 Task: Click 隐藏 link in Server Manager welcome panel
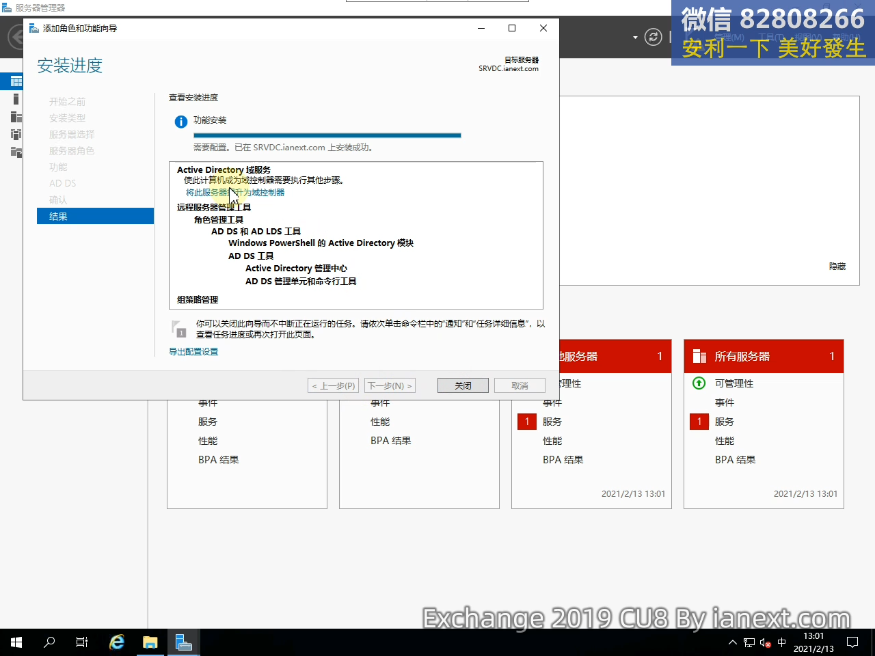(837, 266)
